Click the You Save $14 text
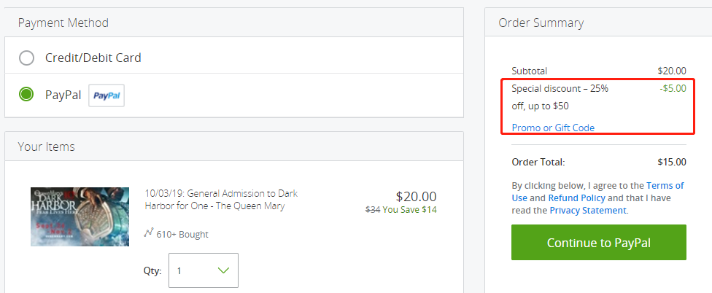Screen dimensions: 712x293 [409, 210]
